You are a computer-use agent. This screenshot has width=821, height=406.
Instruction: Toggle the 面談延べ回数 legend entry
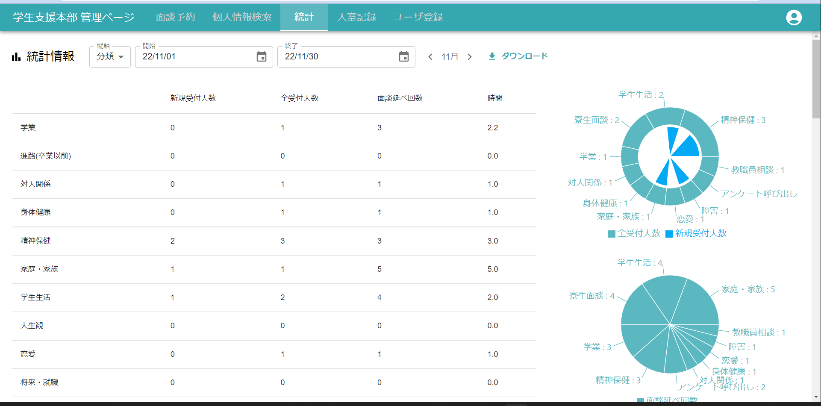[667, 400]
